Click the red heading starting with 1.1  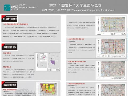pyautogui.click(x=15, y=24)
